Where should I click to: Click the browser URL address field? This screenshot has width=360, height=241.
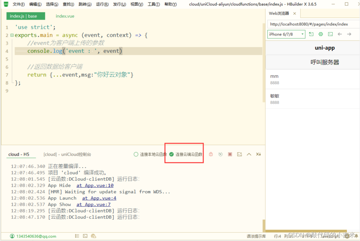313,24
